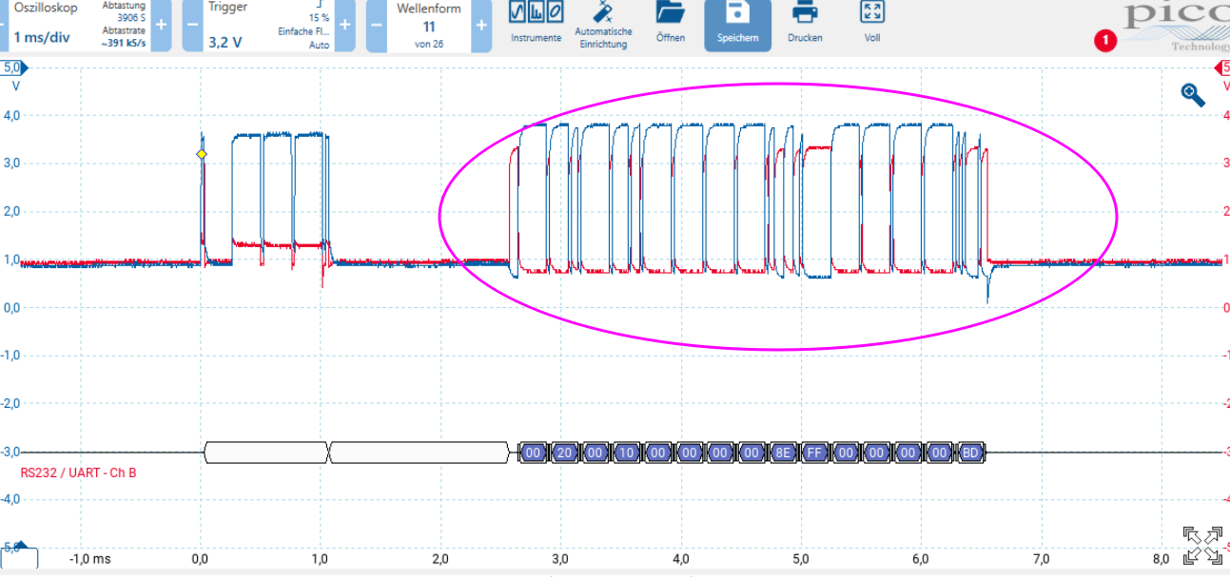The image size is (1230, 578).
Task: Open the Wellenform 11 von 26 selector
Action: [x=429, y=26]
